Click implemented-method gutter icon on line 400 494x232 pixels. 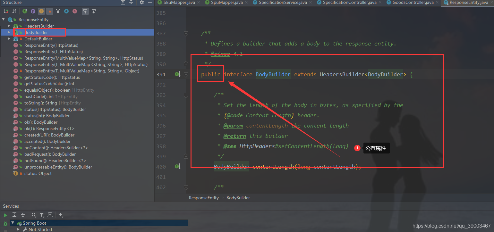(178, 167)
